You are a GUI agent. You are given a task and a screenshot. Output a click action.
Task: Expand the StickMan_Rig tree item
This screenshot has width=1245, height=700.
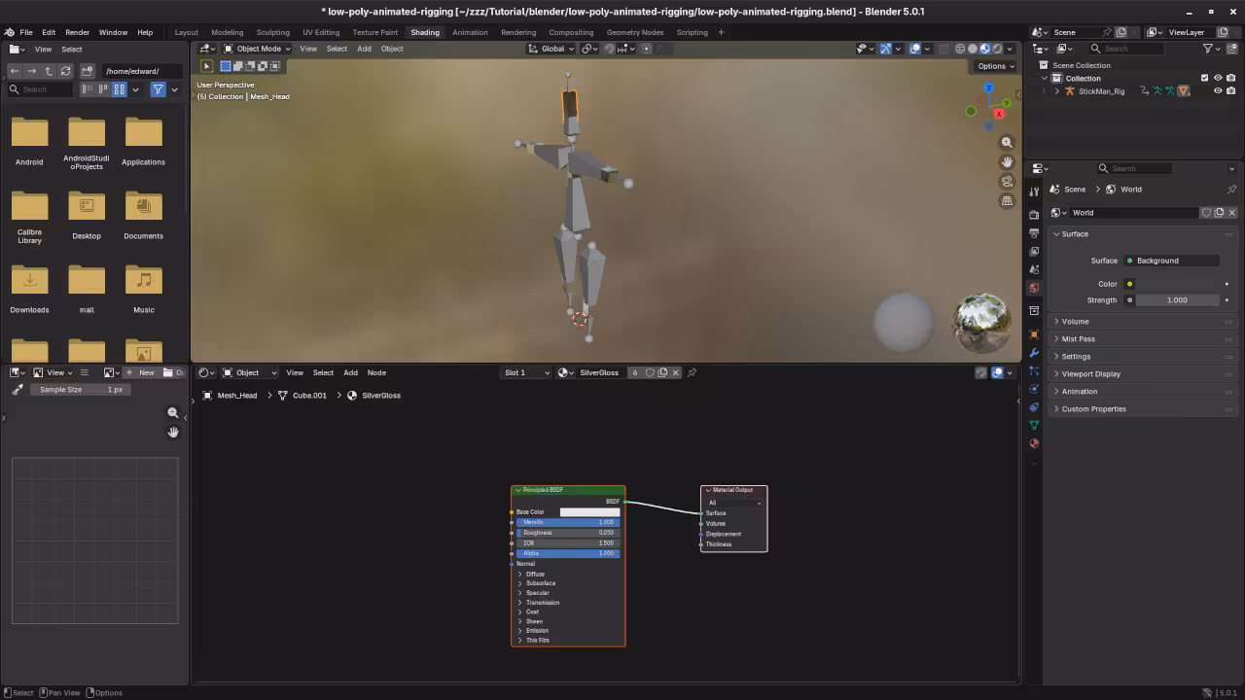click(1056, 90)
